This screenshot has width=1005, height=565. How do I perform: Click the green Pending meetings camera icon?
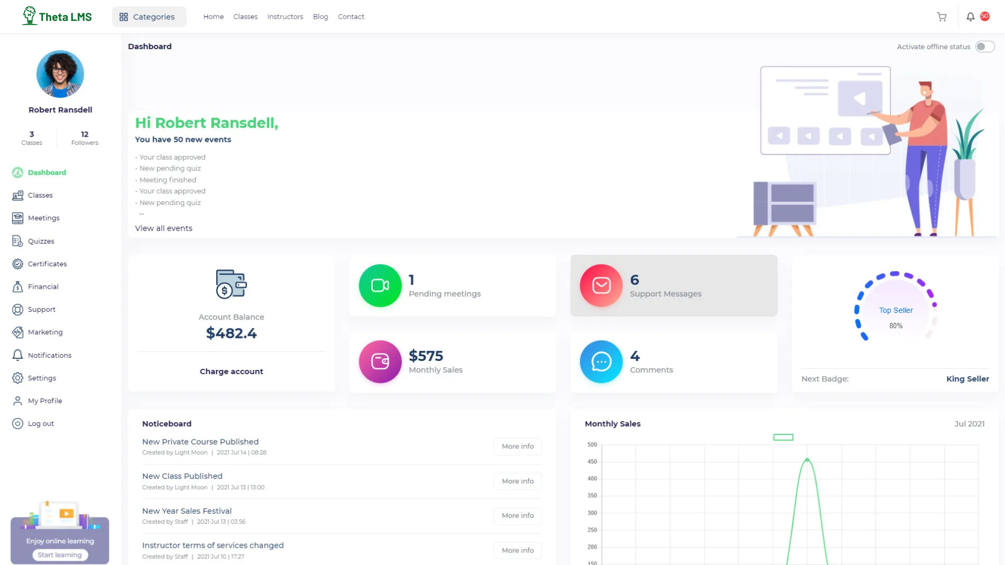(380, 286)
